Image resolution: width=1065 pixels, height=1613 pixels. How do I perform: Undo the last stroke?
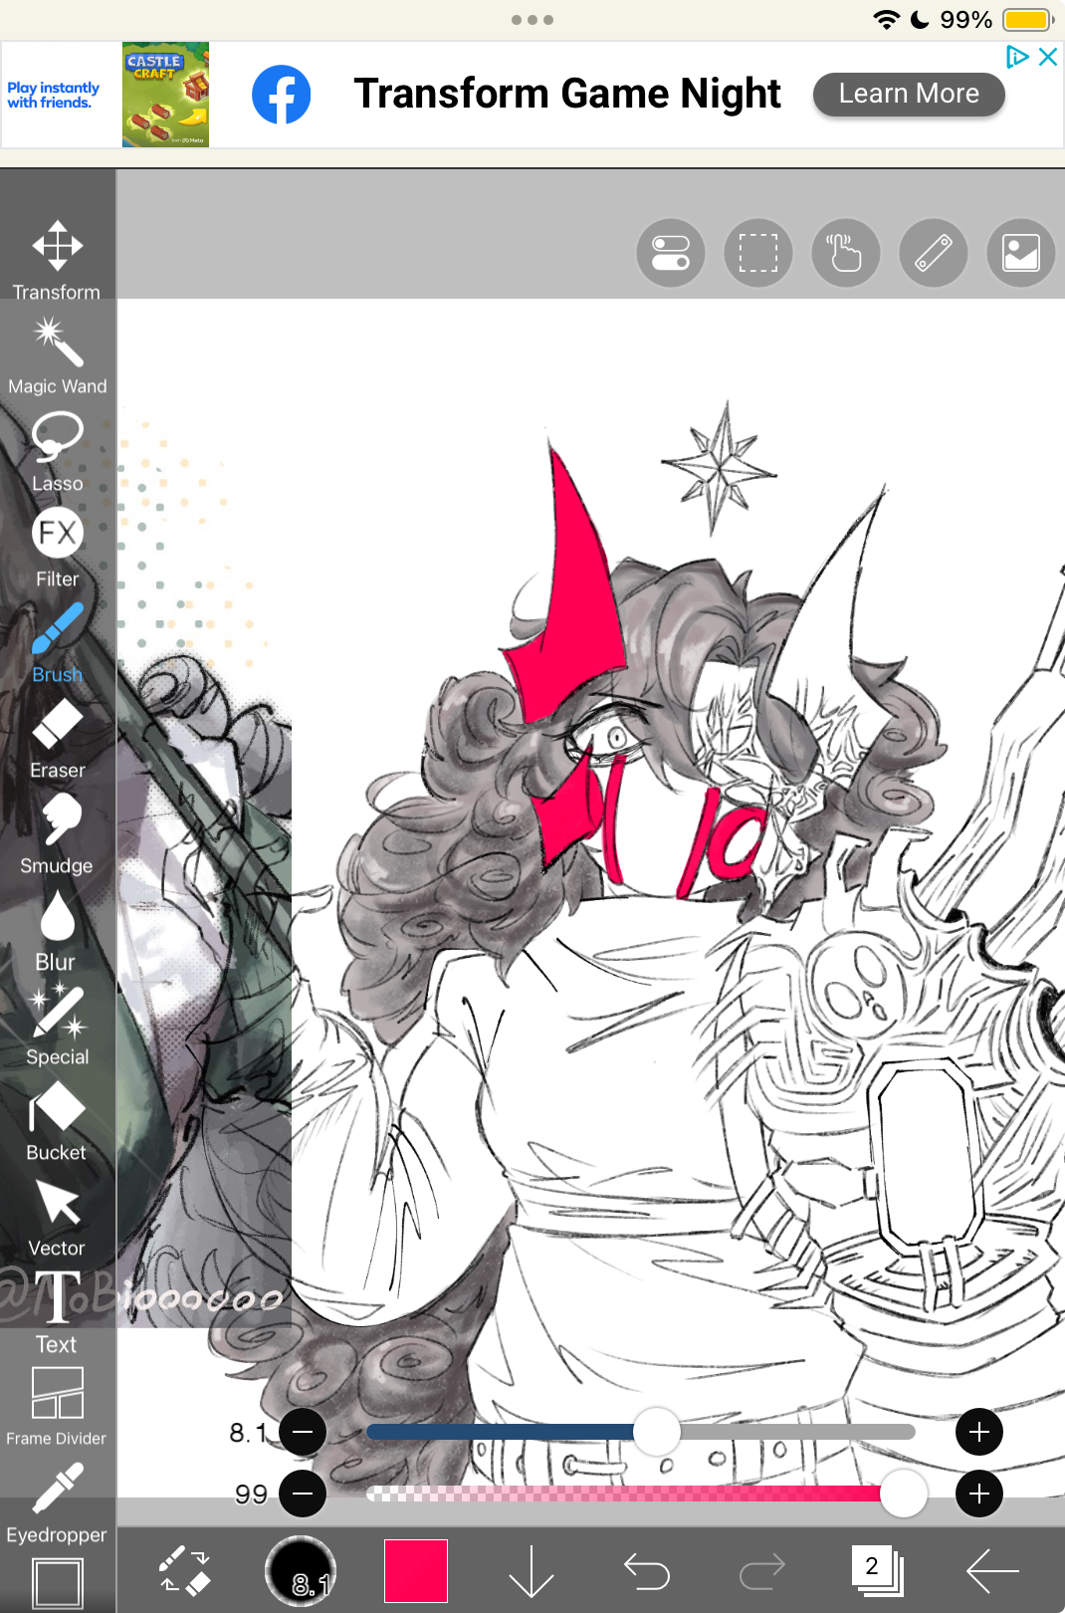point(647,1571)
